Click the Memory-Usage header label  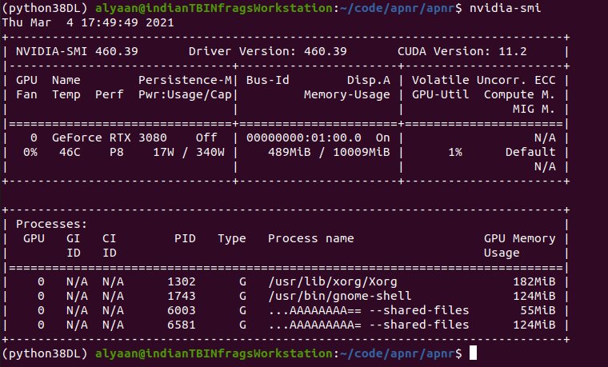coord(347,94)
